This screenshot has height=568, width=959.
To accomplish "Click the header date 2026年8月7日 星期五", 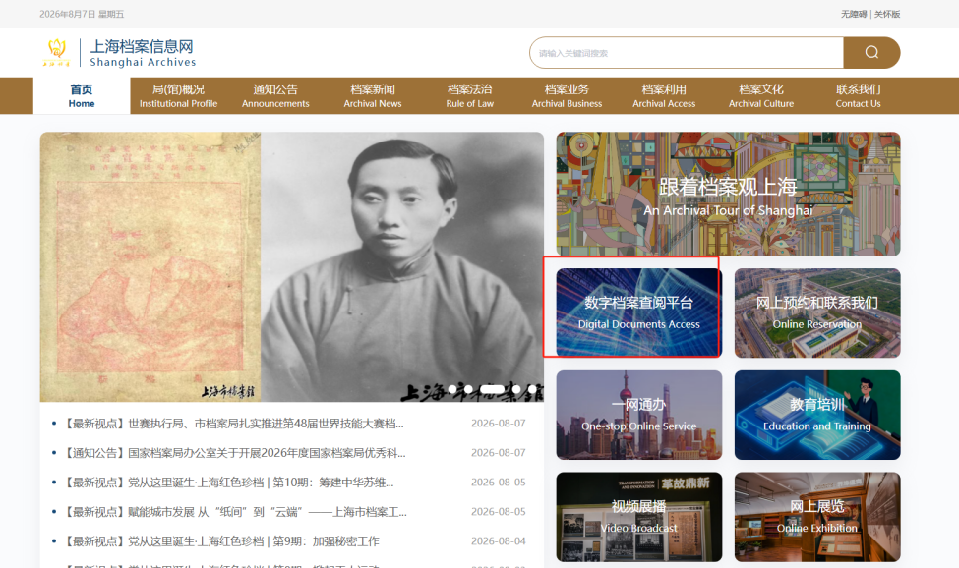I will pyautogui.click(x=82, y=14).
